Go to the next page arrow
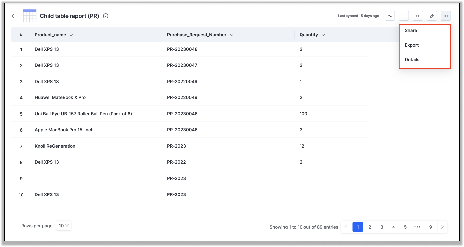 [x=442, y=227]
